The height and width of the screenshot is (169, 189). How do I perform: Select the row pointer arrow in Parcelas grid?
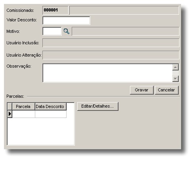[10, 114]
